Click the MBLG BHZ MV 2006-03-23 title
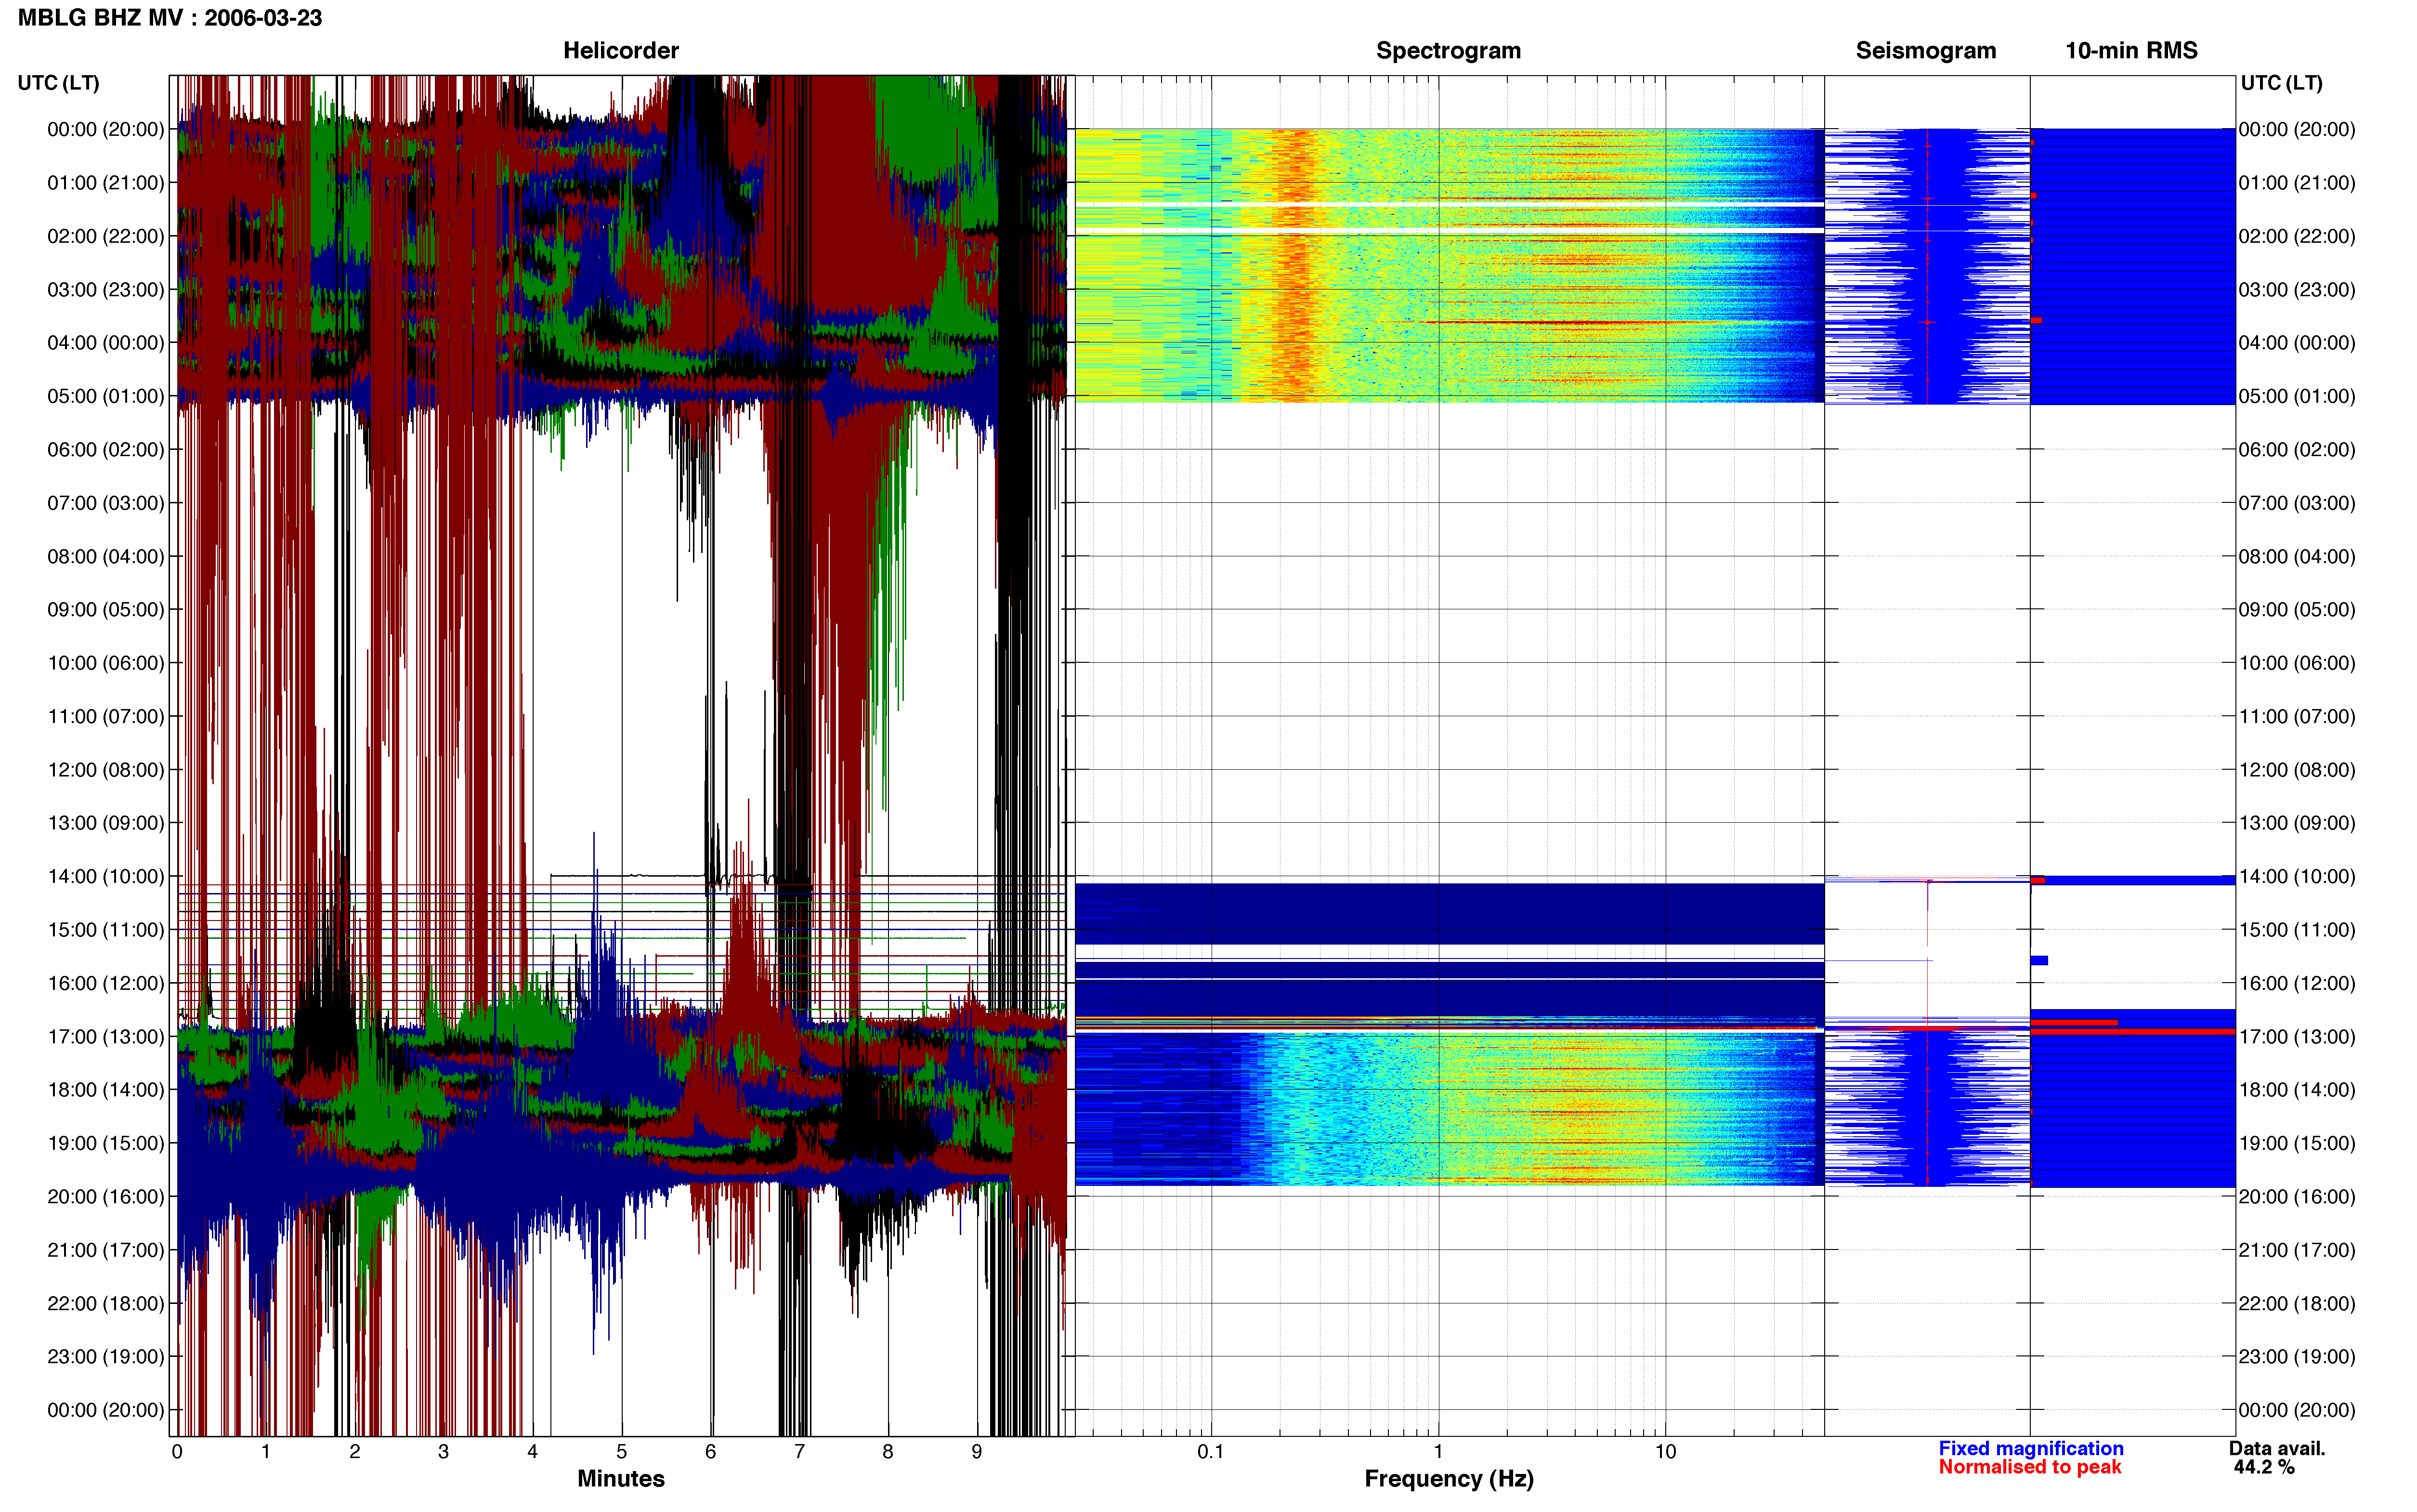The image size is (2417, 1512). (x=170, y=18)
